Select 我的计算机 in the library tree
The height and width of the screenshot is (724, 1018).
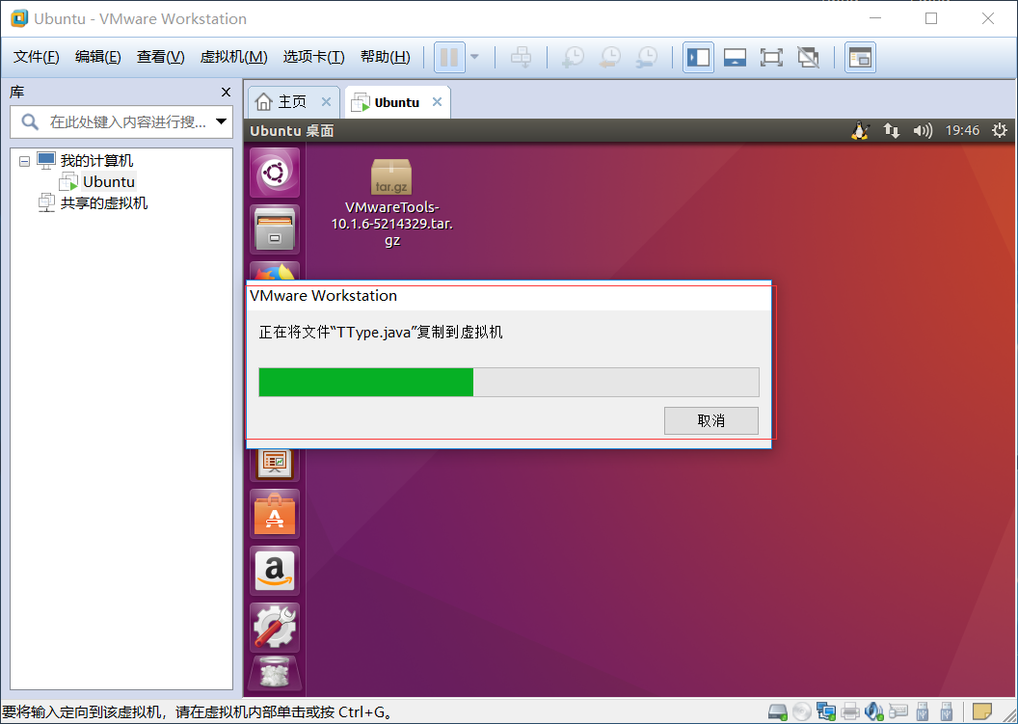tap(96, 160)
